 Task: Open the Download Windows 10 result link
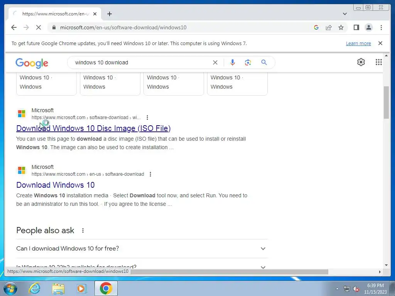56,185
